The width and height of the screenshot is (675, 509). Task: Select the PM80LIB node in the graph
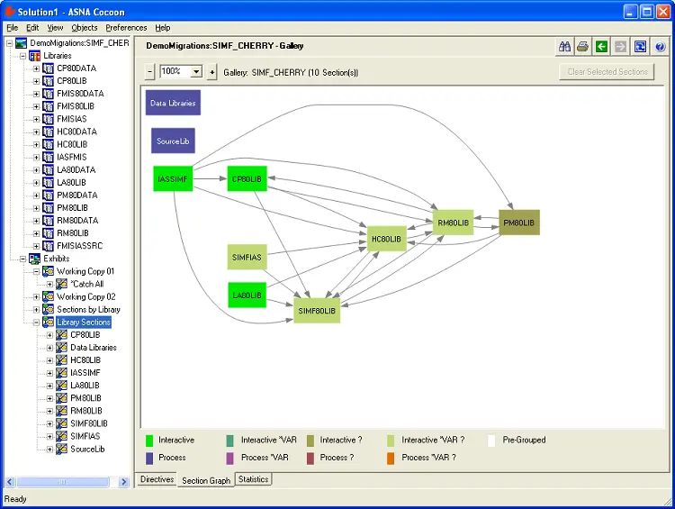[x=519, y=223]
